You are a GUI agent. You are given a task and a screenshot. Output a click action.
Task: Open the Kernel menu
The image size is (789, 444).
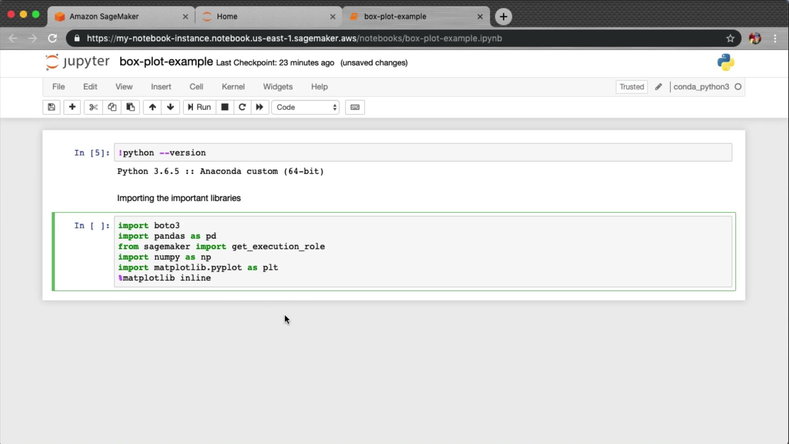pyautogui.click(x=233, y=87)
